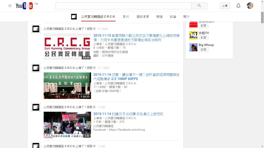Click the page vertical scrollbar thumb

[x=262, y=17]
